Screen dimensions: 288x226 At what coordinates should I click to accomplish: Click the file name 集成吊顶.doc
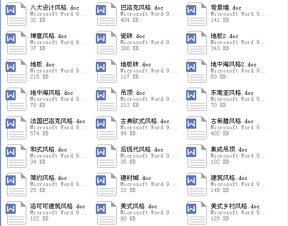click(229, 149)
